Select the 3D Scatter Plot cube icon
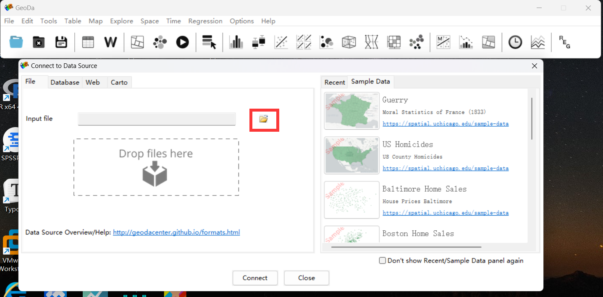 pos(349,42)
